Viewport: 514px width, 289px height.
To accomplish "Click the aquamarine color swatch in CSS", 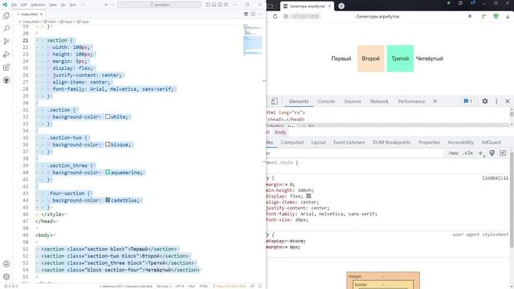I will tap(108, 173).
